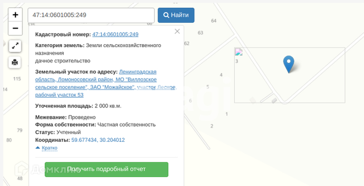Select the 'Уточненная площадь' label
Screen dimensions: 364x186
64,106
